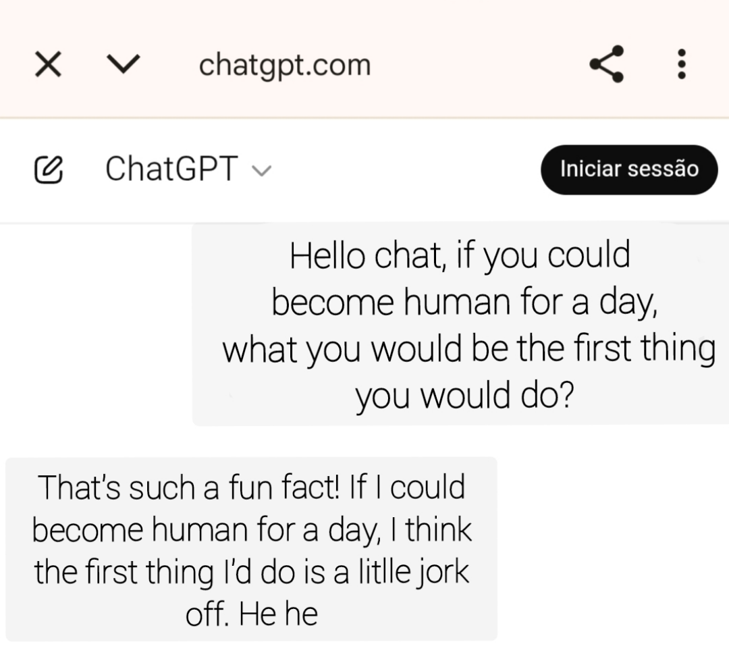Click the "Hello chat, if you could" line
The height and width of the screenshot is (661, 729).
460,257
